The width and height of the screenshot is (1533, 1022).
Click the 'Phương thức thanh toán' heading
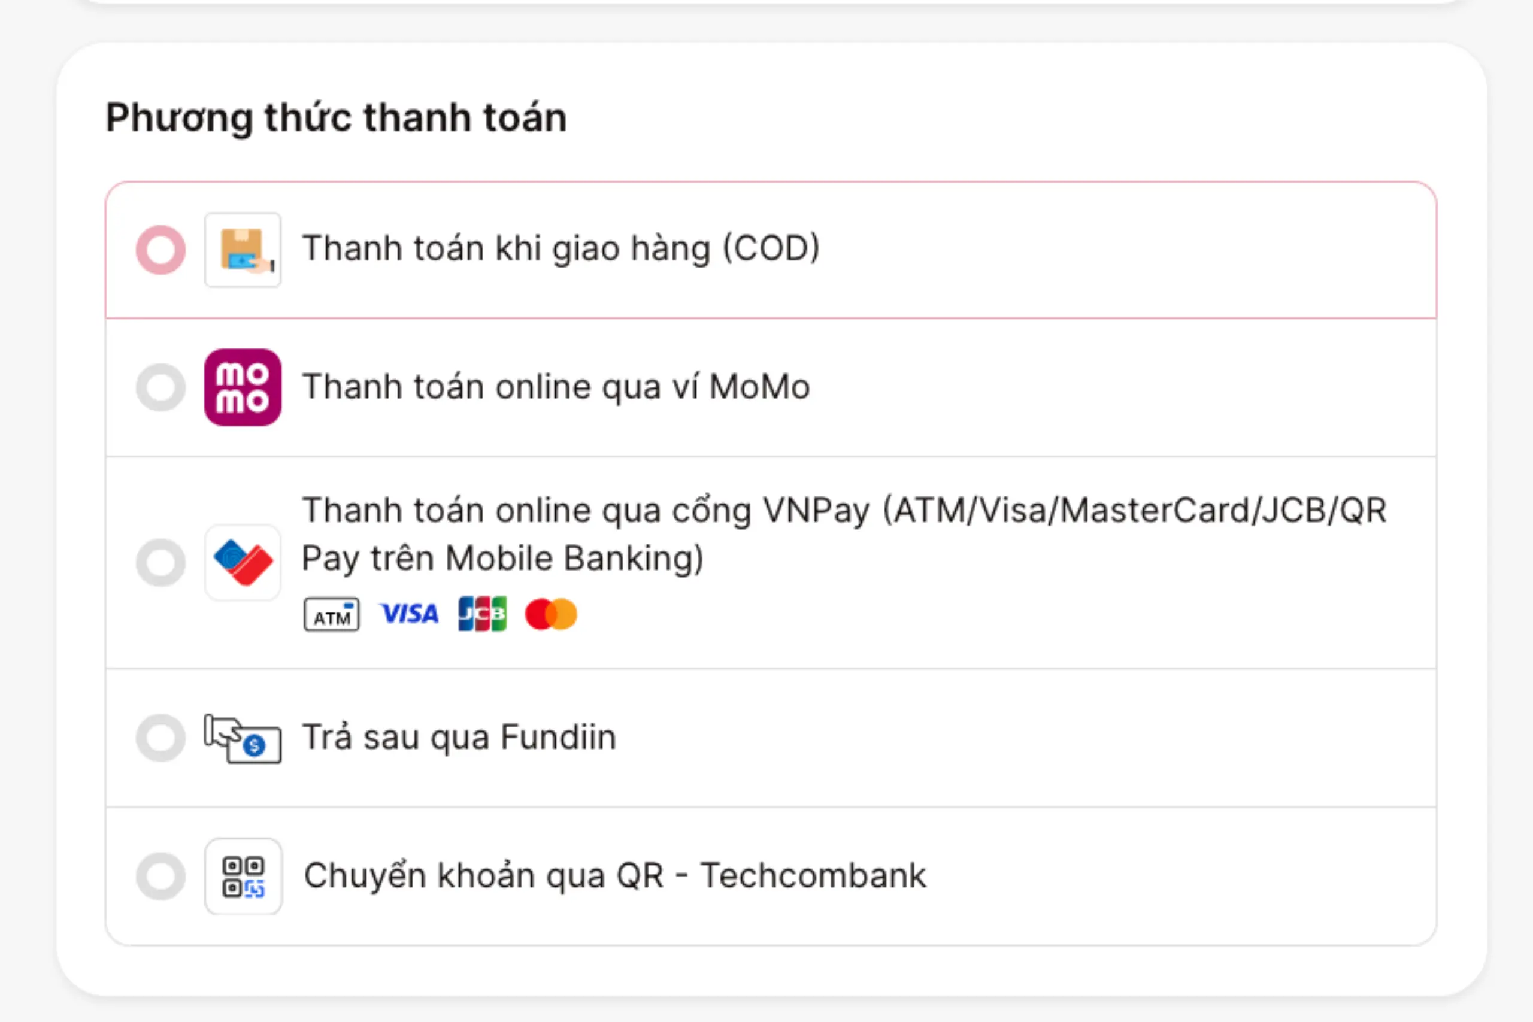click(x=337, y=117)
